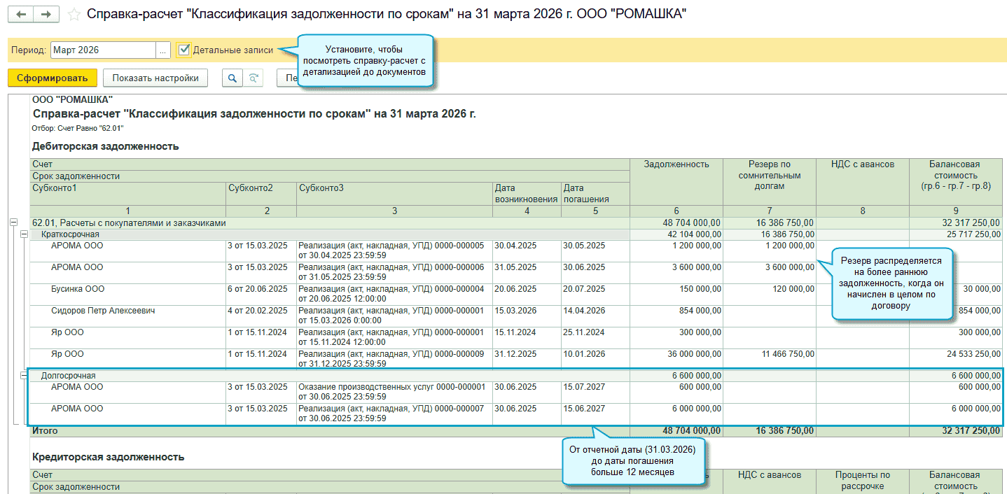Click contract cell 6 от 20.06.2025
Image resolution: width=1007 pixels, height=494 pixels.
tap(257, 289)
